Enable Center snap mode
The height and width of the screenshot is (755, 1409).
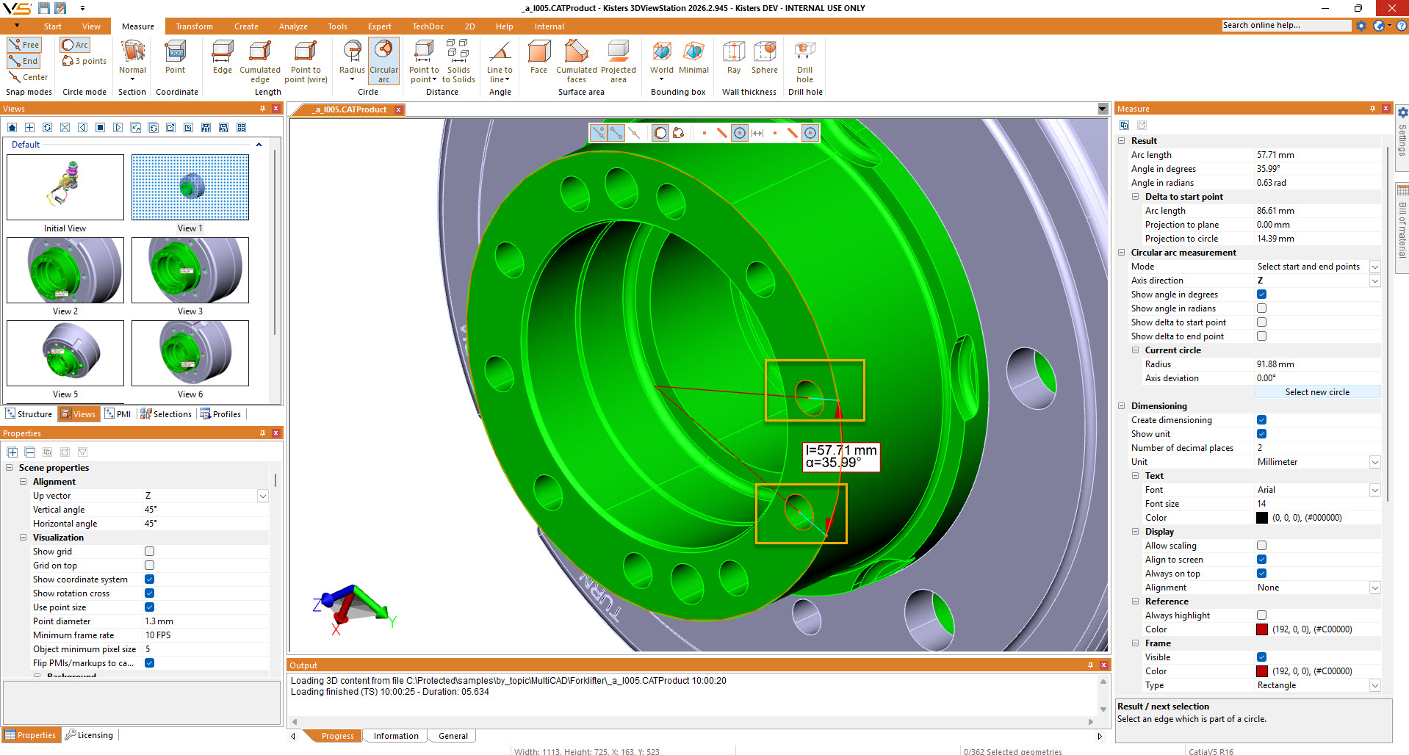pyautogui.click(x=29, y=77)
